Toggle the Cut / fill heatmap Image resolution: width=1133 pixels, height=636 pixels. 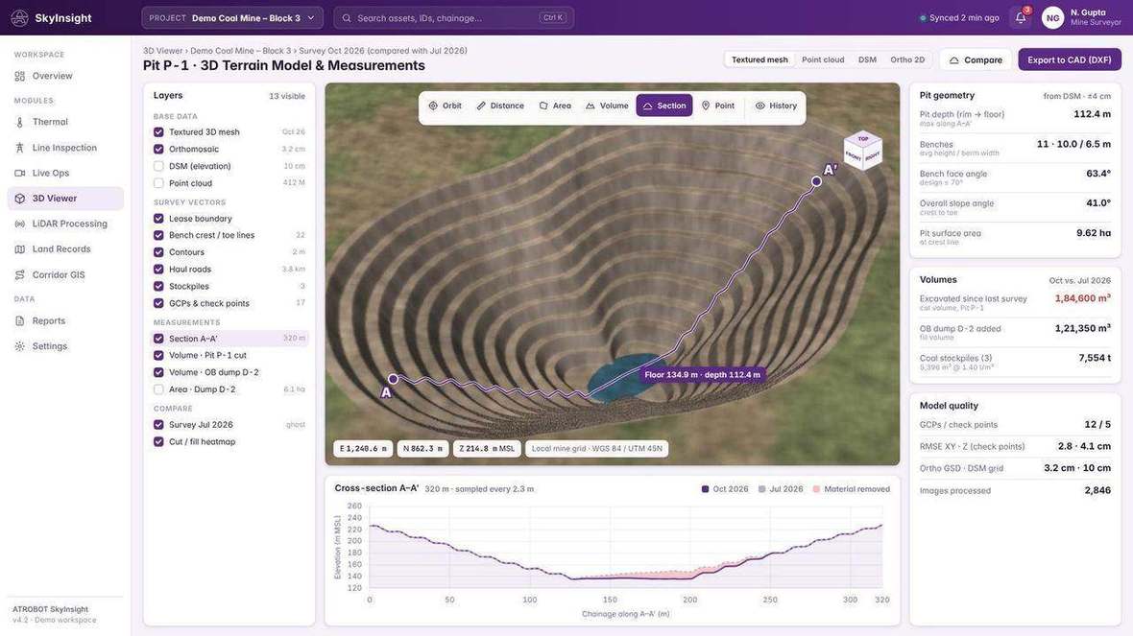point(158,442)
